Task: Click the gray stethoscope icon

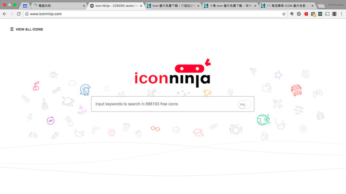Action: click(280, 124)
